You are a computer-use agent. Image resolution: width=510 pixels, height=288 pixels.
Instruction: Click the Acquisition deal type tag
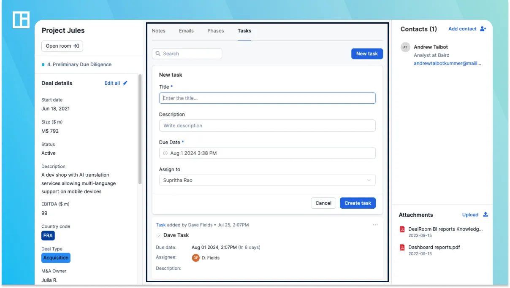pyautogui.click(x=56, y=258)
